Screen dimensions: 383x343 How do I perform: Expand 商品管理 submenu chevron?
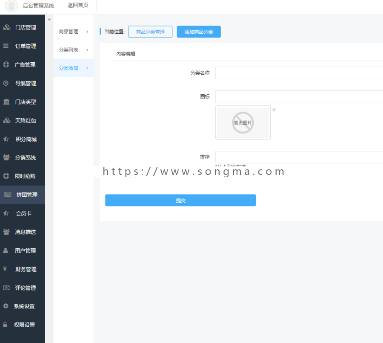(x=87, y=32)
